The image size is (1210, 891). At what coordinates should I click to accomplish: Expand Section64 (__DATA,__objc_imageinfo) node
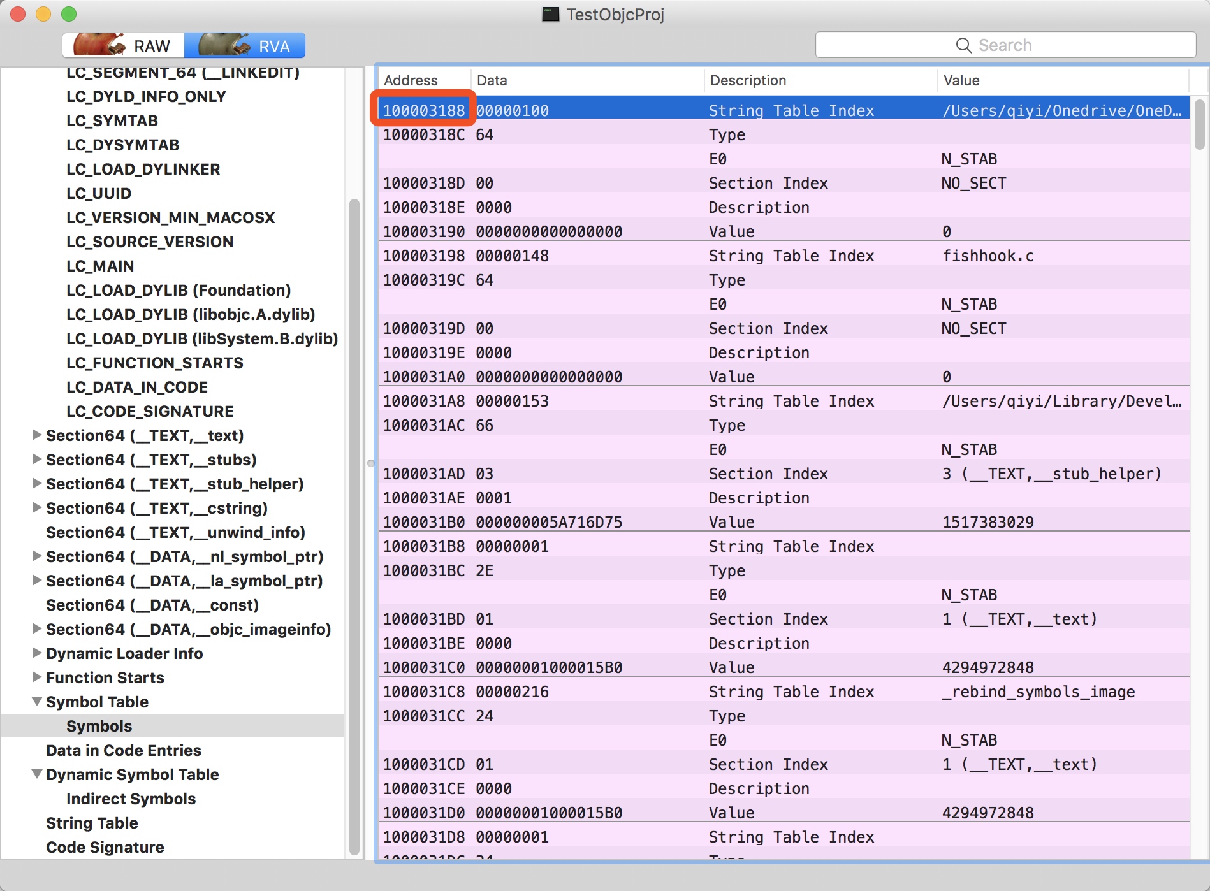pyautogui.click(x=37, y=628)
